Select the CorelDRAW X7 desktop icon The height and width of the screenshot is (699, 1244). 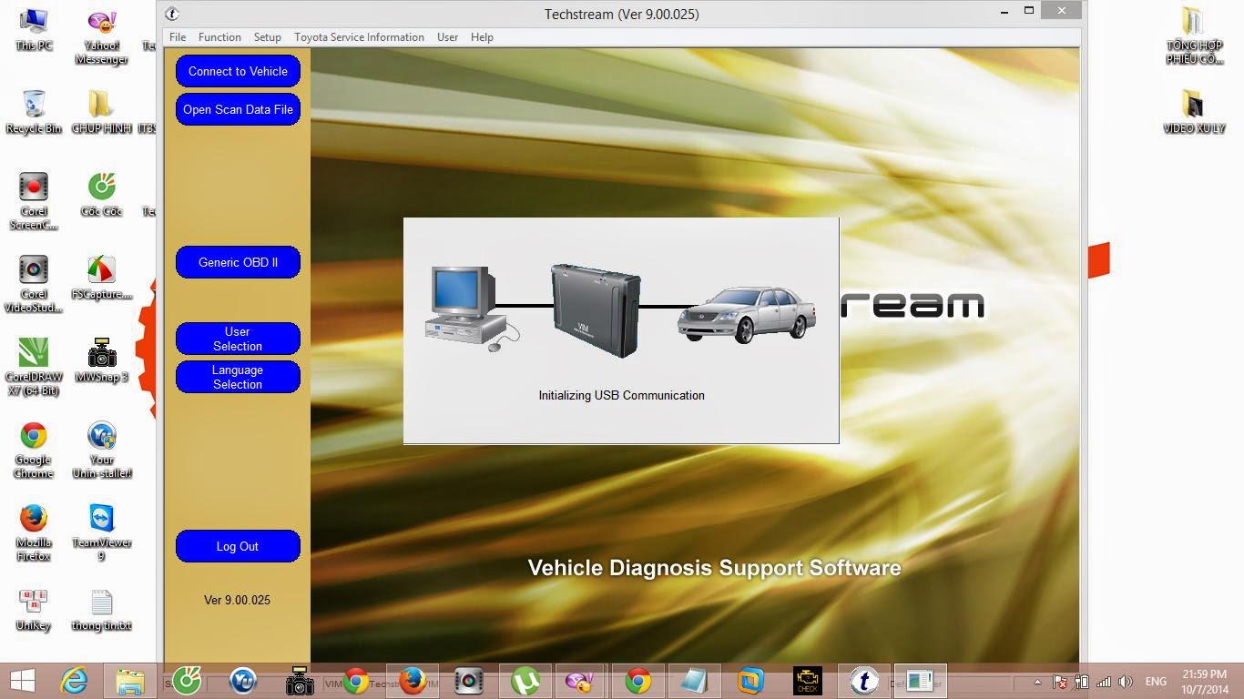[34, 367]
